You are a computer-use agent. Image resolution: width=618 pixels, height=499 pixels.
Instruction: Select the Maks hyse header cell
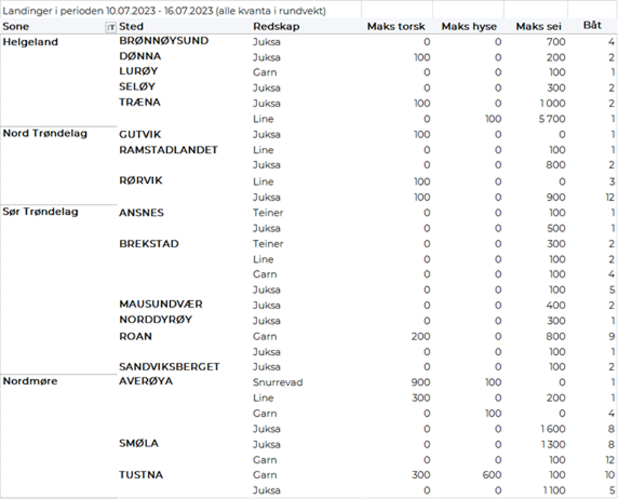471,27
